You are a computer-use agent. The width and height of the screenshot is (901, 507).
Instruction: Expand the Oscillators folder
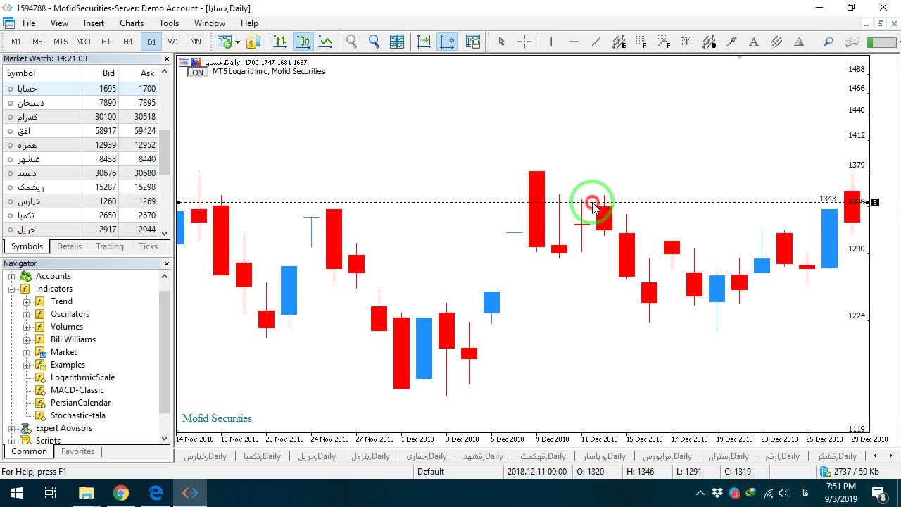pos(26,314)
